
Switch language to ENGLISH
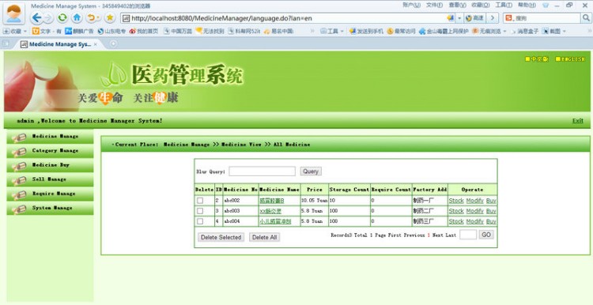pyautogui.click(x=570, y=59)
